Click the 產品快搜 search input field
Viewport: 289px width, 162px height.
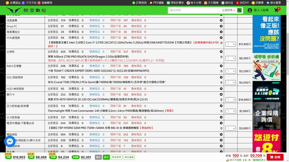(x=193, y=10)
